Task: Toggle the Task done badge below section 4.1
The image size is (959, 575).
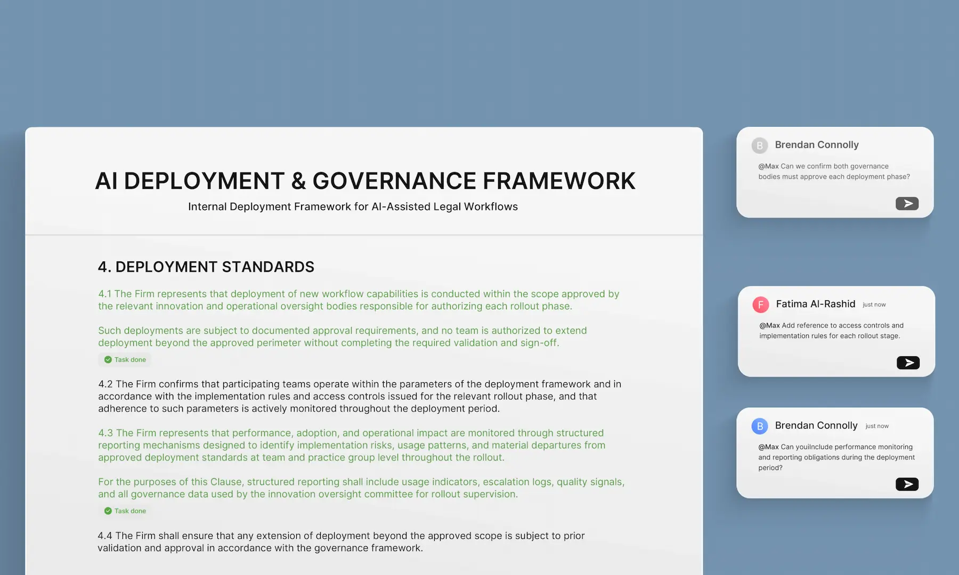Action: pos(125,359)
